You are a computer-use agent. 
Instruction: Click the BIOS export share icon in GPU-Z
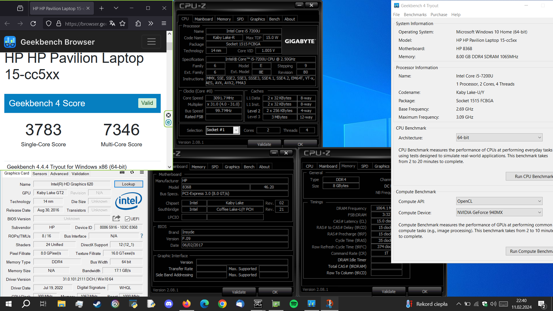[116, 218]
